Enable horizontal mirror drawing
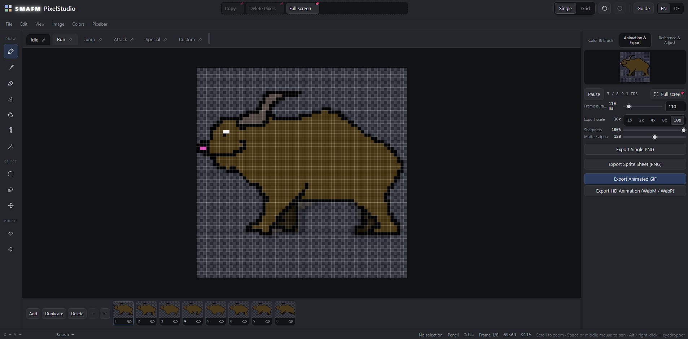 pos(11,233)
